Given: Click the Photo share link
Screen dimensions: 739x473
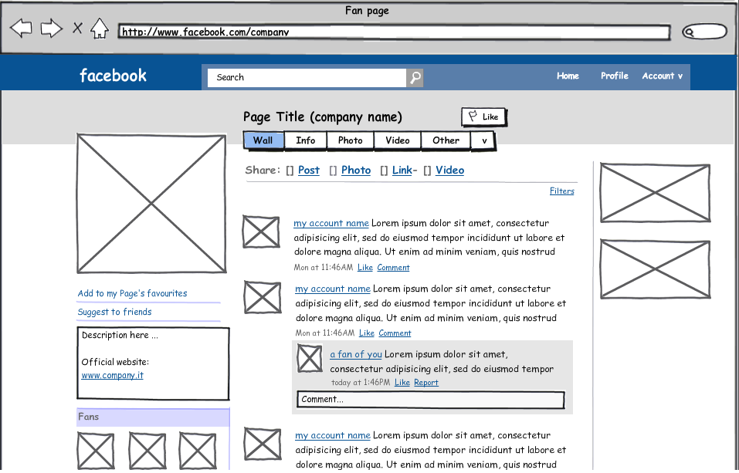Looking at the screenshot, I should (356, 170).
